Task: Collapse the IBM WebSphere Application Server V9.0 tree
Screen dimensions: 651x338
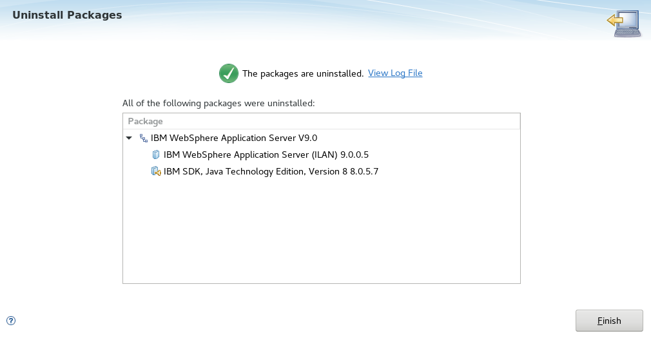Action: pos(129,138)
